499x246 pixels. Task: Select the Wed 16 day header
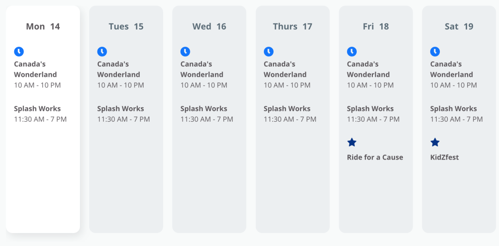point(209,26)
